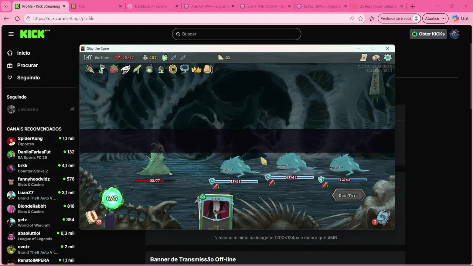Select the golden crown relic

point(196,69)
